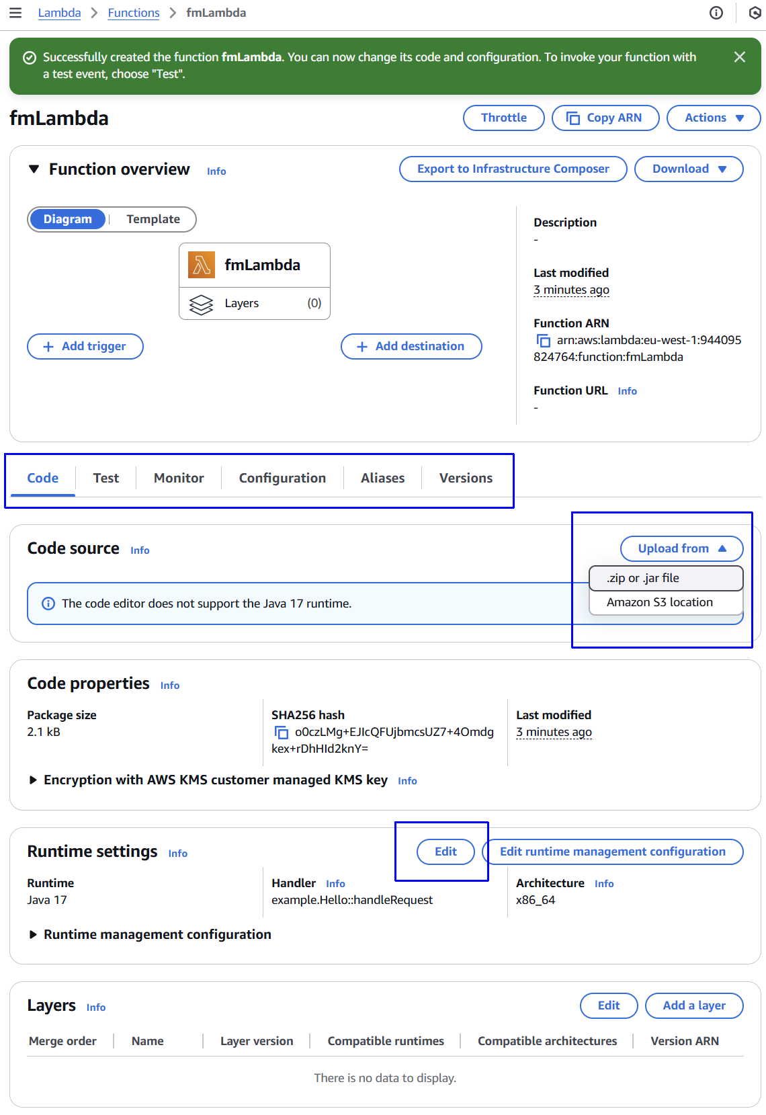This screenshot has height=1115, width=766.
Task: Click the Layers stack icon in diagram
Action: [x=201, y=304]
